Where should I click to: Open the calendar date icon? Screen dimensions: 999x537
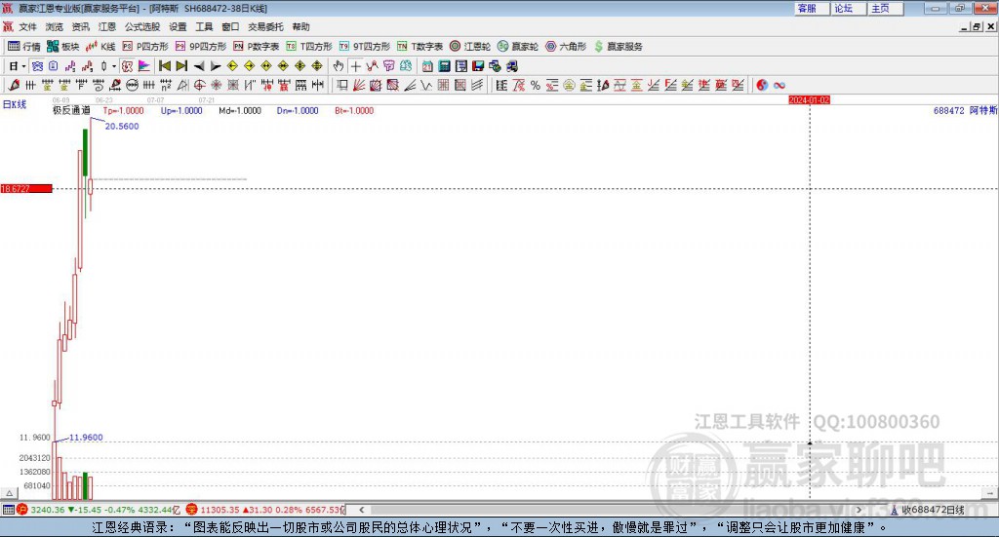click(427, 66)
